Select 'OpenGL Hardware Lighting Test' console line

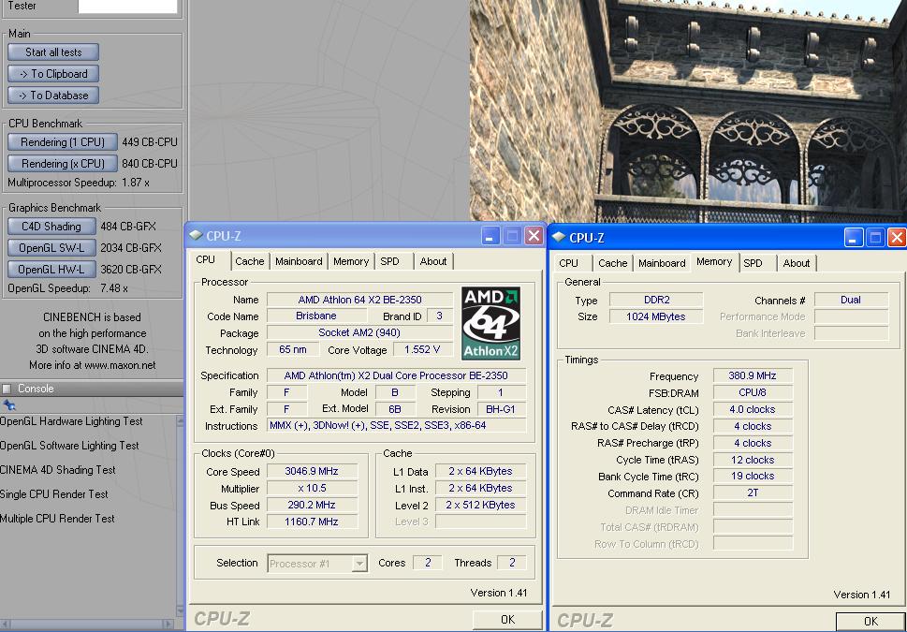coord(71,421)
